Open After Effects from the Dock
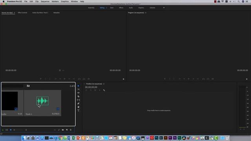Image resolution: width=251 pixels, height=141 pixels. pos(175,138)
